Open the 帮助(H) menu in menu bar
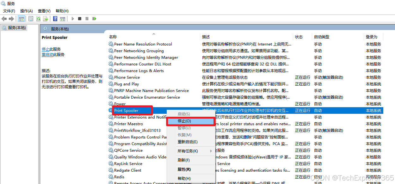This screenshot has width=395, height=184. pyautogui.click(x=62, y=11)
